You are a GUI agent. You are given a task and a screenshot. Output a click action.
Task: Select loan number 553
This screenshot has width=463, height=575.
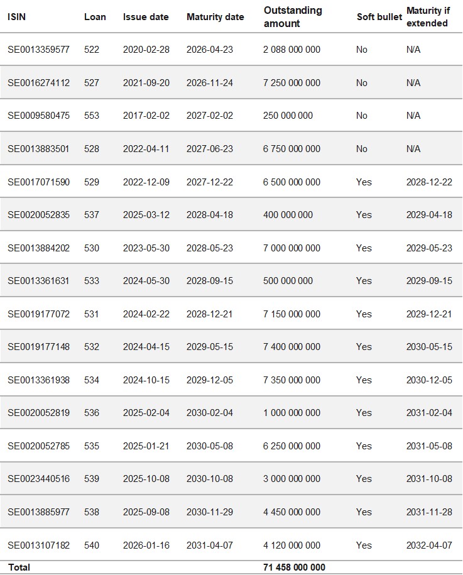tap(92, 116)
